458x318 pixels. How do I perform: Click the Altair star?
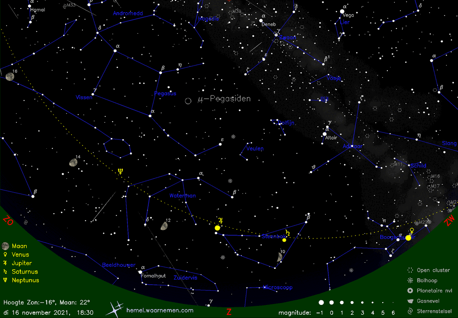coord(325,134)
